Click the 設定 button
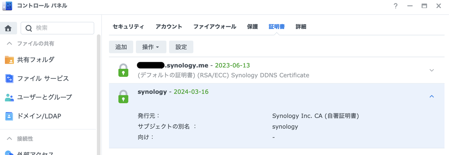449x155 pixels. 181,47
